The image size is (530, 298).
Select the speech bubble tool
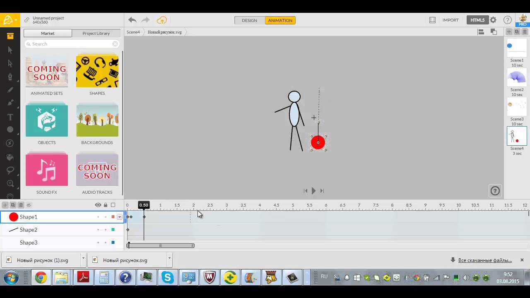point(10,170)
